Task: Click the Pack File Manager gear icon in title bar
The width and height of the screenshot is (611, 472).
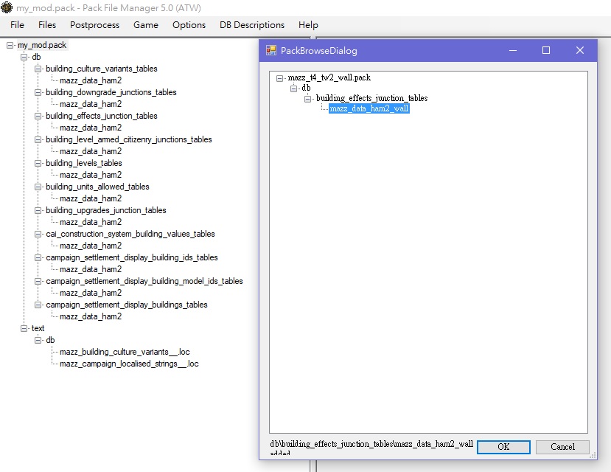Action: (7, 7)
